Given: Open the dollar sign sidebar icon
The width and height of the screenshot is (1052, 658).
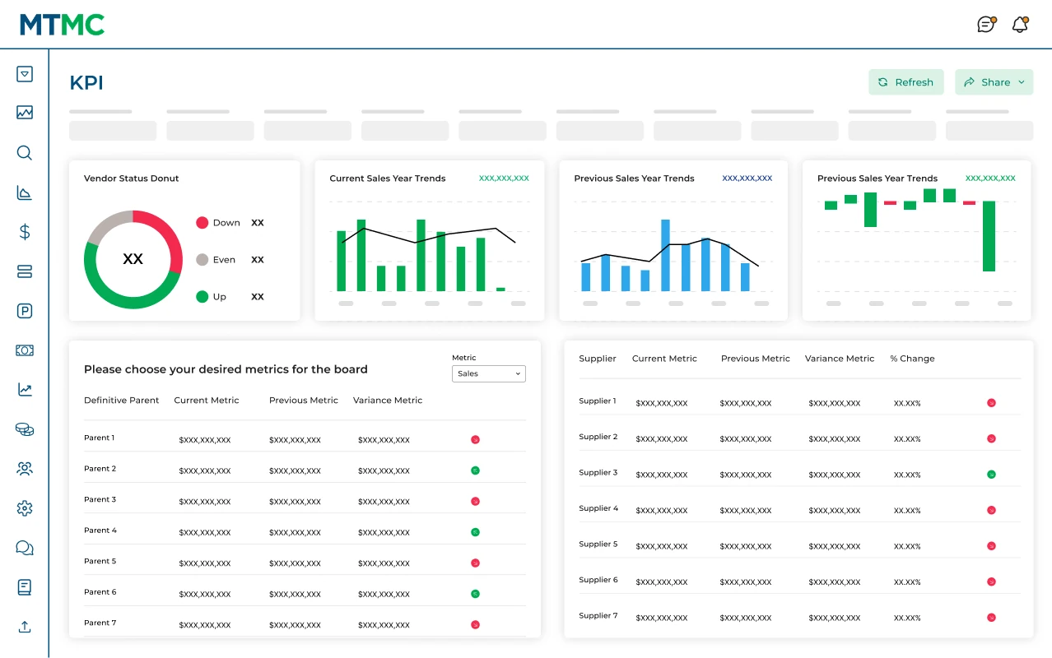Looking at the screenshot, I should coord(25,232).
